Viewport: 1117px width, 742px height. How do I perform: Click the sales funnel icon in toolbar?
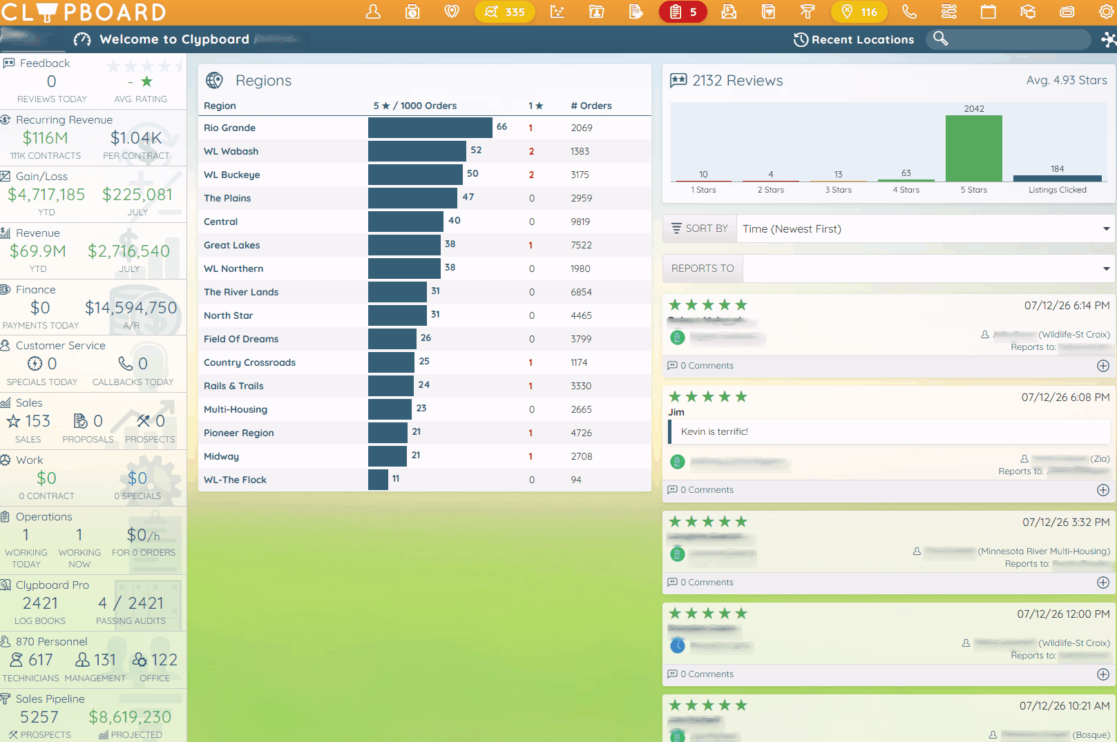click(x=807, y=12)
